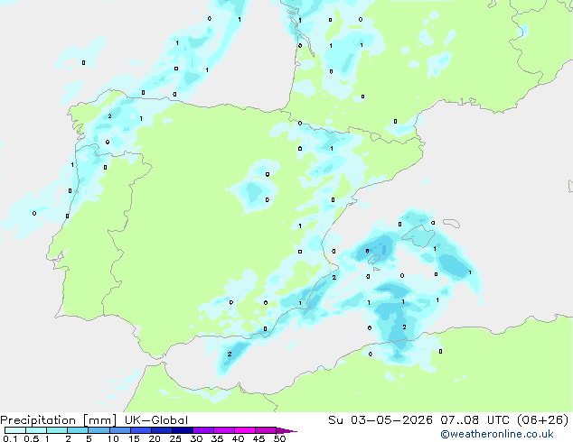Click the legend value label '50'
This screenshot has height=442, width=573.
pos(279,438)
